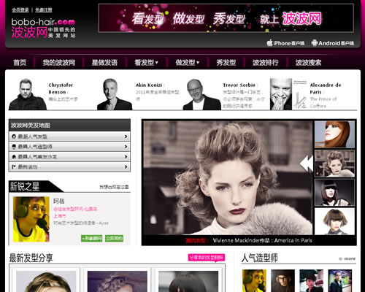Open the Android client download link
The image size is (365, 292).
pos(332,43)
